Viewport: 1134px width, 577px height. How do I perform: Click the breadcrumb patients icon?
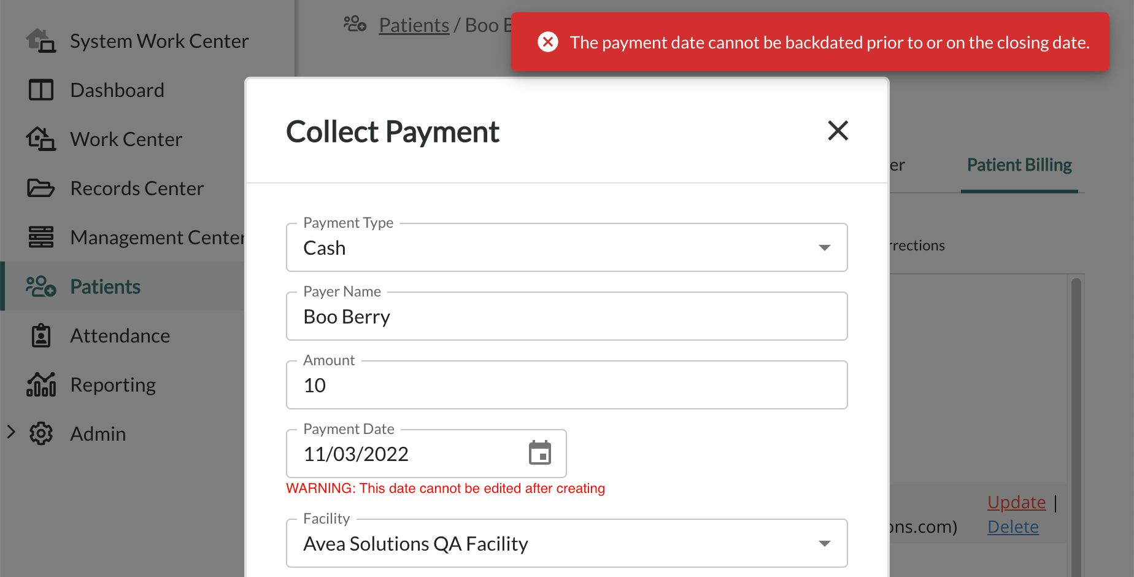coord(355,25)
